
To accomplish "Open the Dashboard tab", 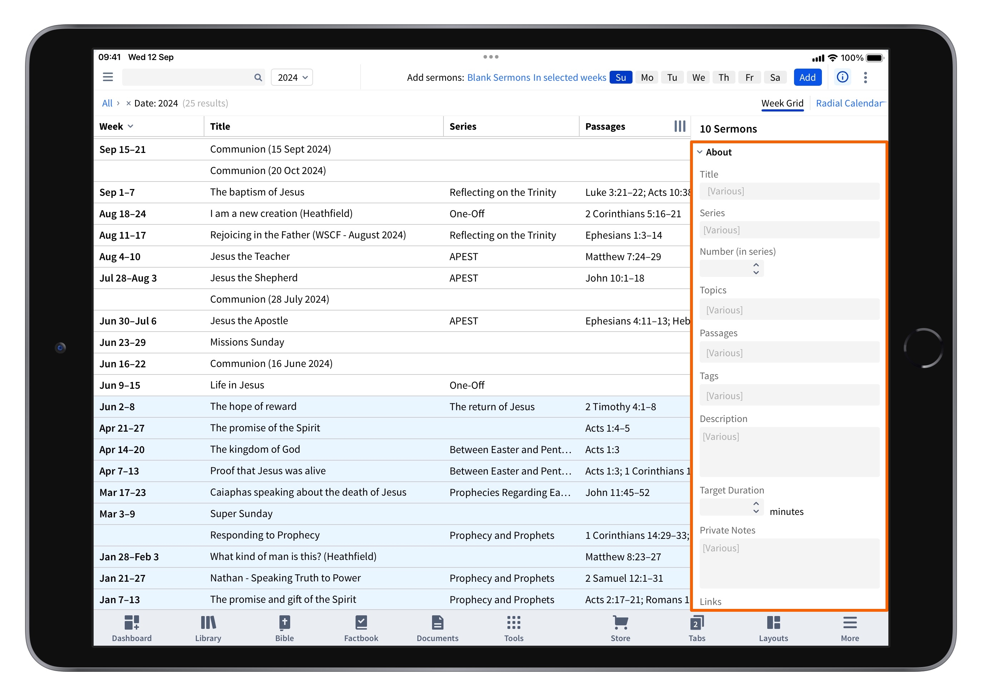I will pos(132,628).
